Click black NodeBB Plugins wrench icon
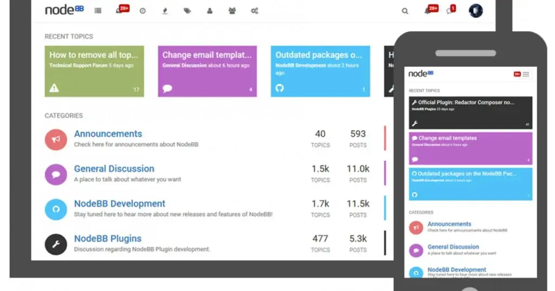The image size is (555, 291). tap(56, 244)
